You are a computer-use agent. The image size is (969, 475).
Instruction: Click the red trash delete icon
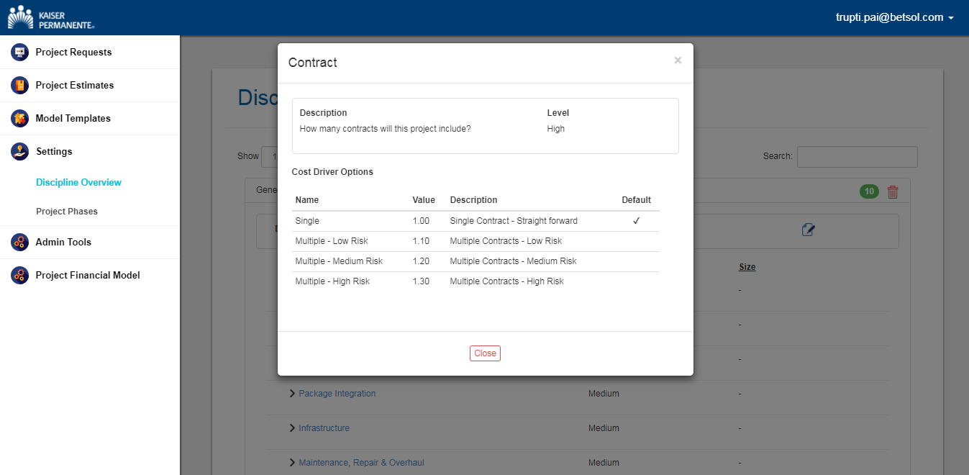pyautogui.click(x=893, y=192)
